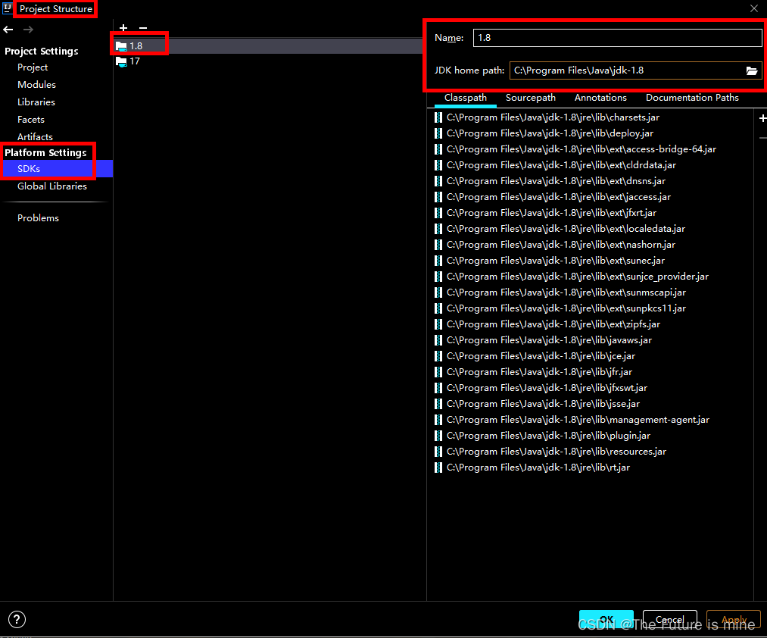Remove selected SDK using the minus icon
The width and height of the screenshot is (767, 638).
[x=142, y=28]
